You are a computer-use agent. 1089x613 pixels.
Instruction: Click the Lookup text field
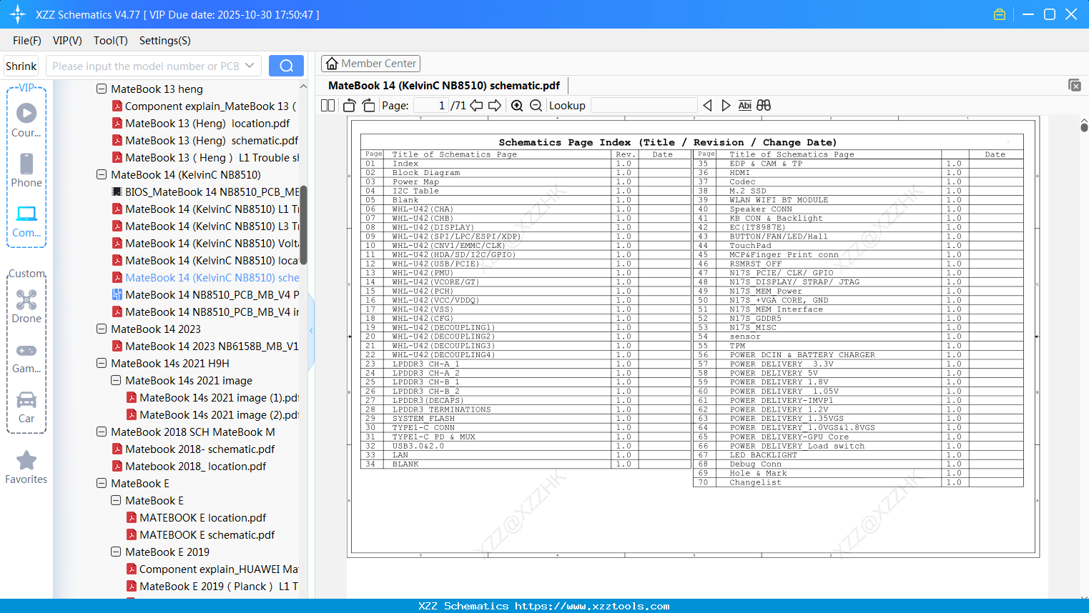[x=644, y=106]
